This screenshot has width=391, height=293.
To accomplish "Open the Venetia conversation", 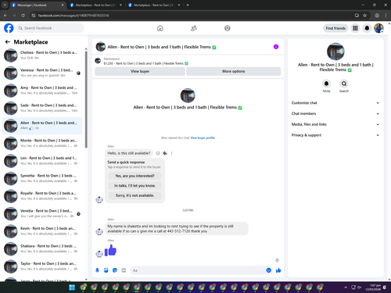I will (42, 213).
